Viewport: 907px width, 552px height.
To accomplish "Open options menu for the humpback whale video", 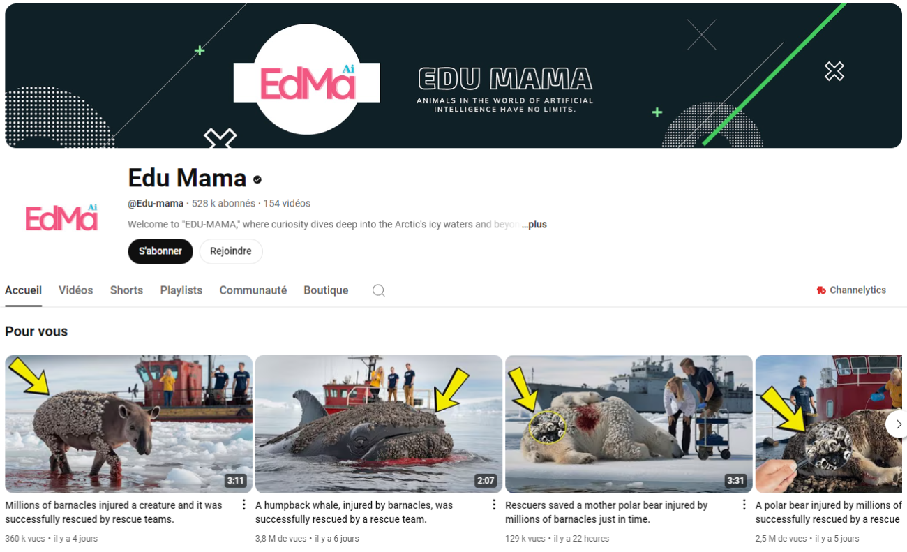I will coord(494,505).
